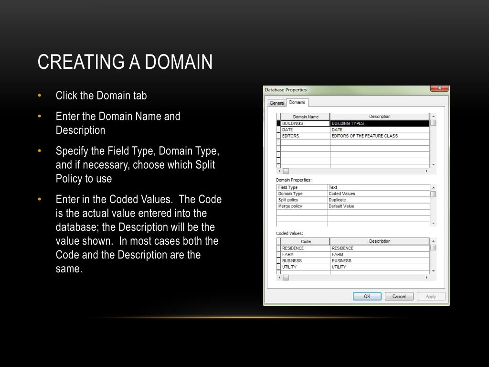Viewport: 489px width, 367px height.
Task: Click the RESIDENCE description cell
Action: (380, 248)
